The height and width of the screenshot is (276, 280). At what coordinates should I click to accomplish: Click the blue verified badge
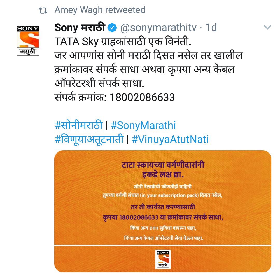pos(112,28)
